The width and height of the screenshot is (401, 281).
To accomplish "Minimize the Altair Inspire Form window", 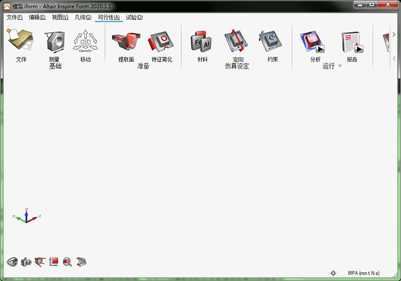I will click(360, 5).
